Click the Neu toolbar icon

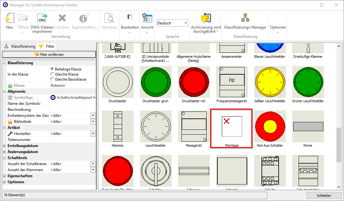(x=10, y=21)
